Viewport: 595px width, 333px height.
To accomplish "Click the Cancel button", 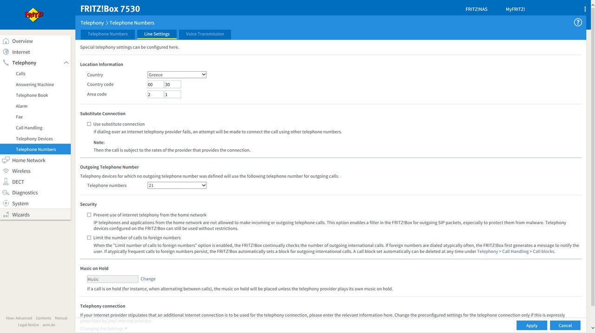I will point(565,326).
